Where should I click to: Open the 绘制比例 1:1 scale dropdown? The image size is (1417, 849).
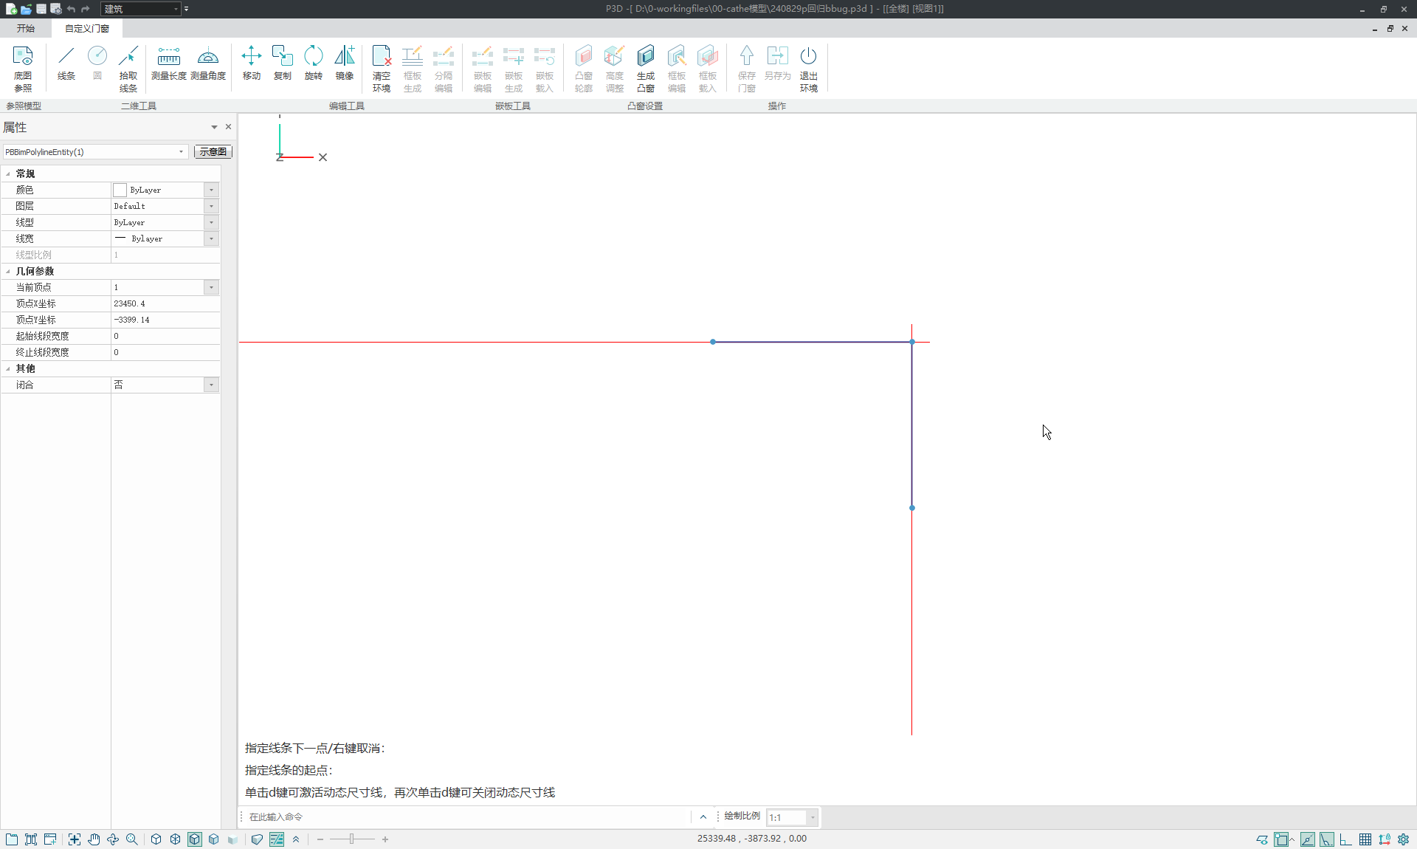(813, 817)
